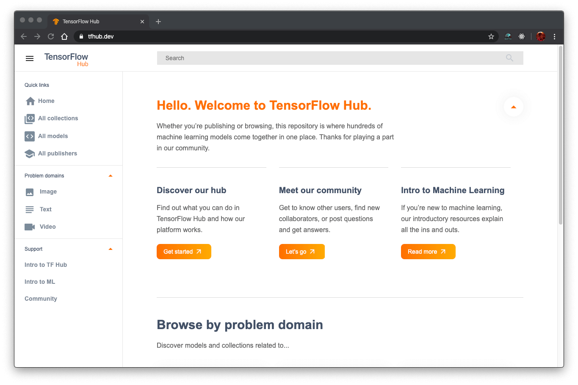The image size is (578, 385).
Task: Open Intro to TF Hub
Action: click(46, 264)
